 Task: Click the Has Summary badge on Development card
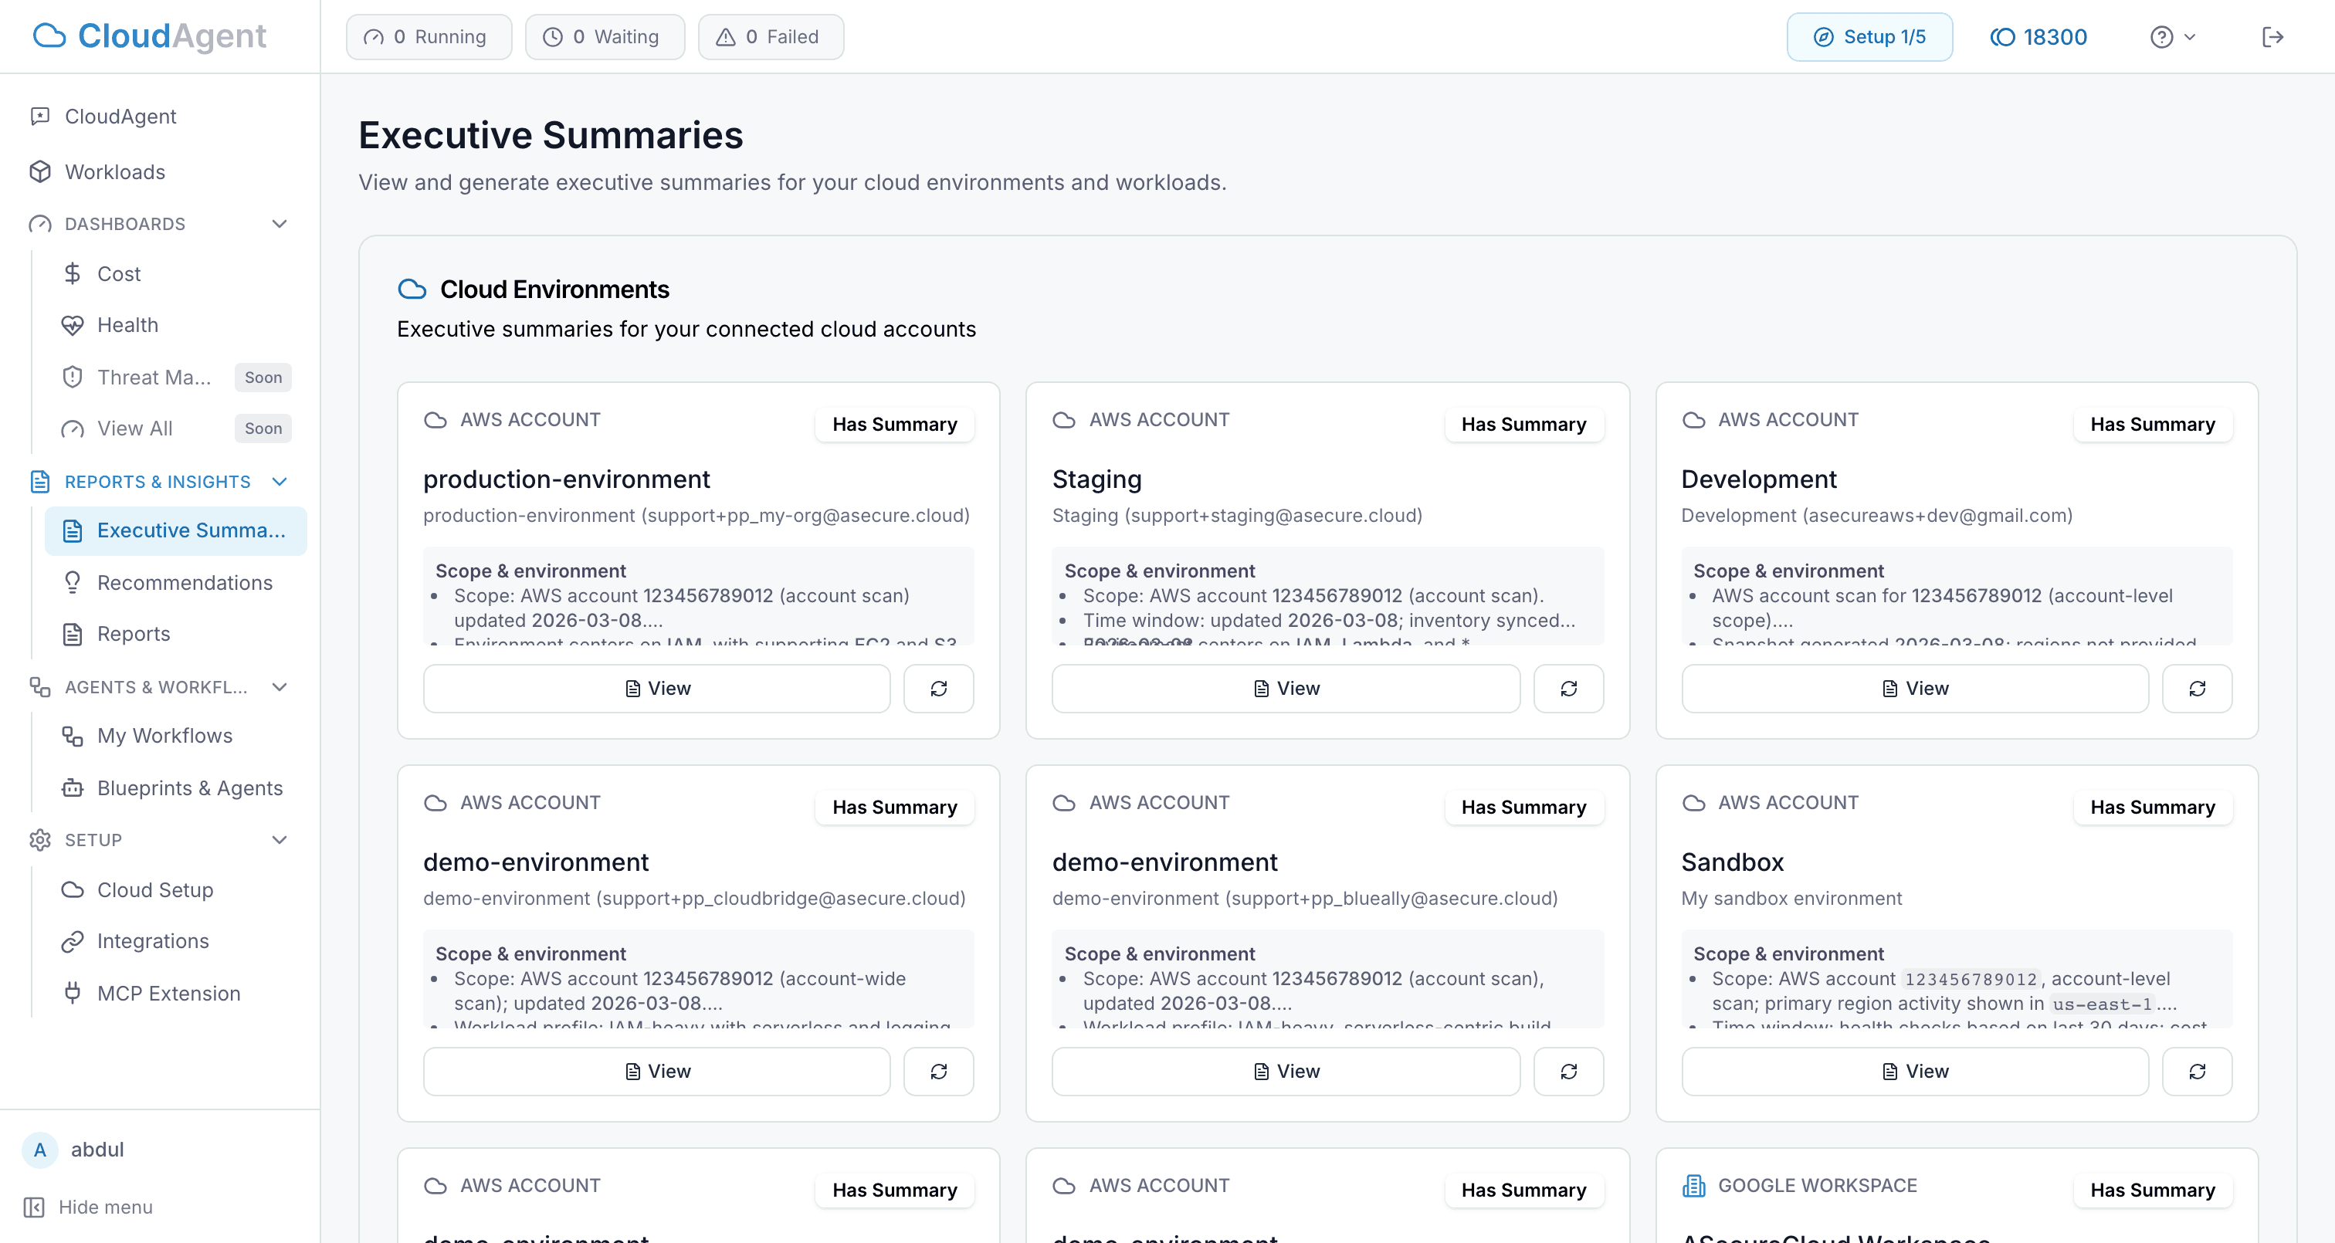point(2153,423)
